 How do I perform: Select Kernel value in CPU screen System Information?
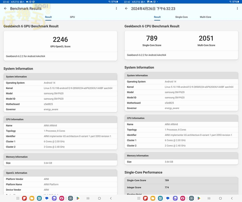click(199, 87)
